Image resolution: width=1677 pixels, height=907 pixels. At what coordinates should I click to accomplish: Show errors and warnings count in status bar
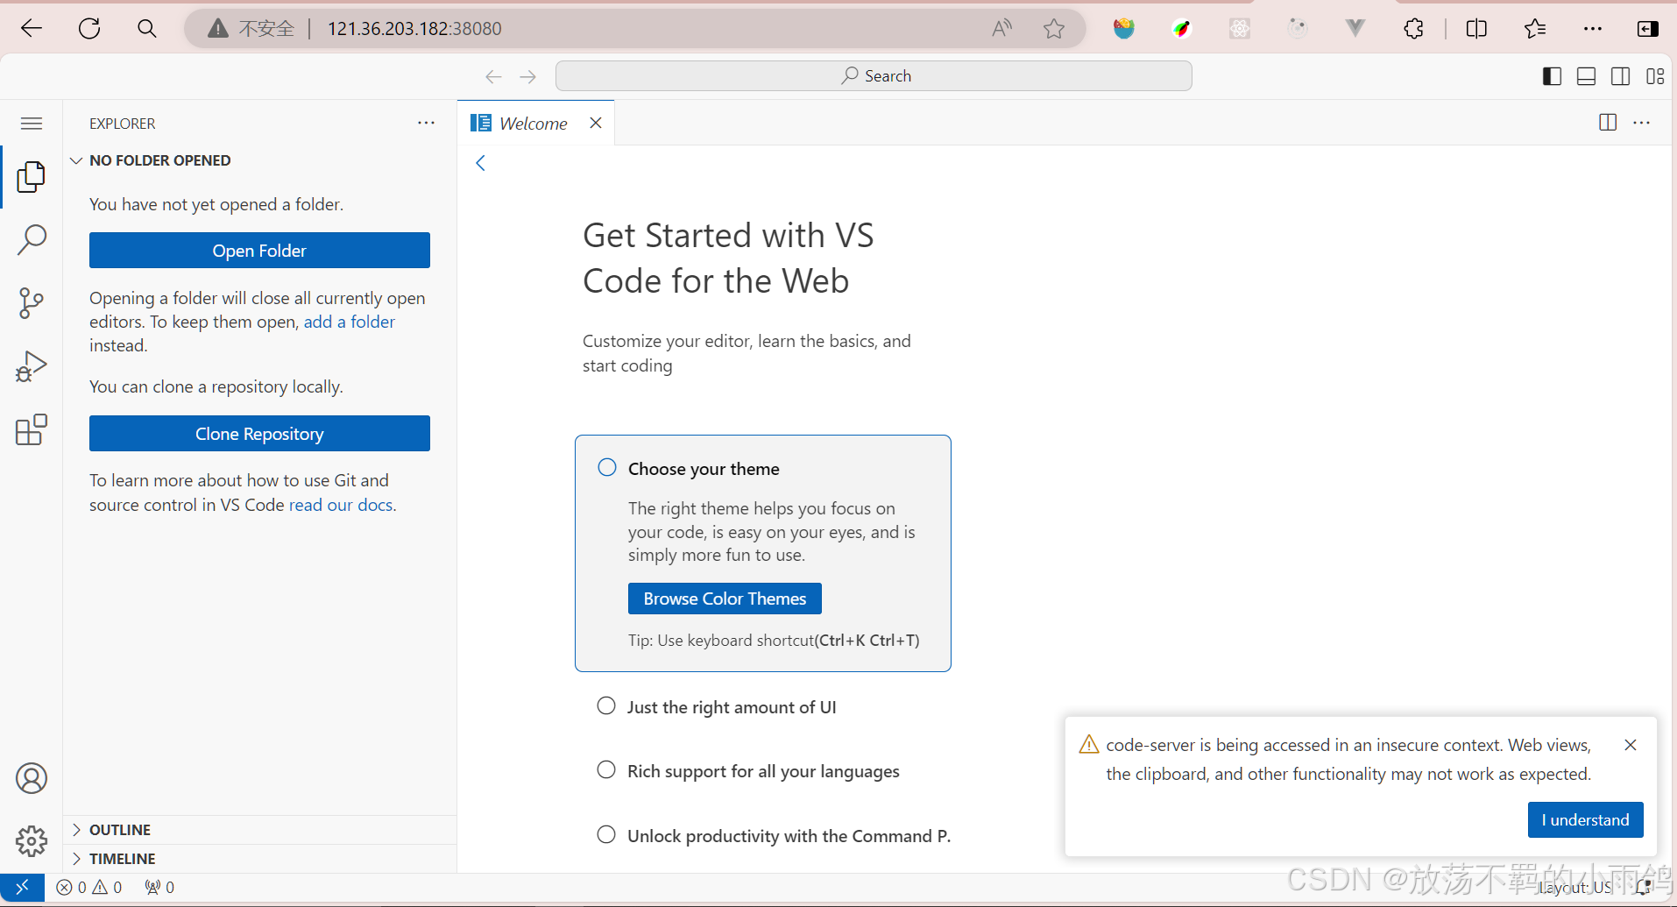click(x=89, y=888)
